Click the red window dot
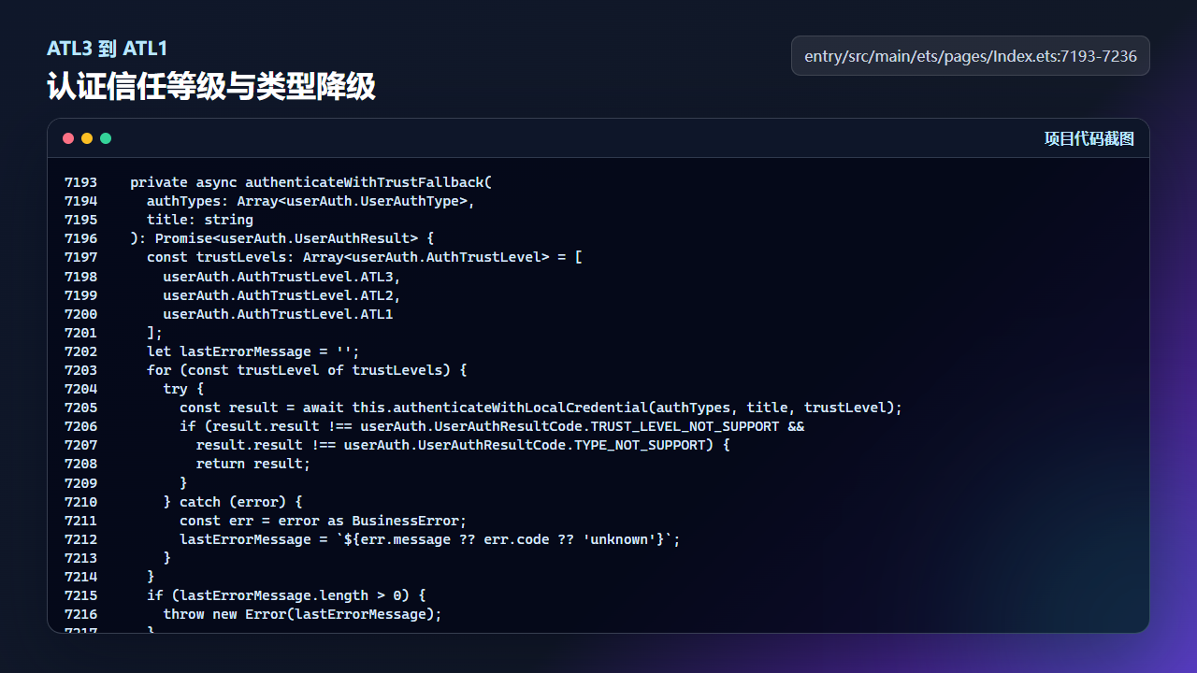The height and width of the screenshot is (673, 1197). tap(68, 138)
